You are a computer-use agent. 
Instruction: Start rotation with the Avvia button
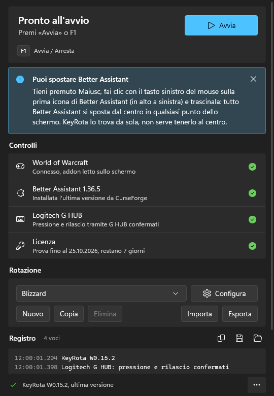pos(221,25)
